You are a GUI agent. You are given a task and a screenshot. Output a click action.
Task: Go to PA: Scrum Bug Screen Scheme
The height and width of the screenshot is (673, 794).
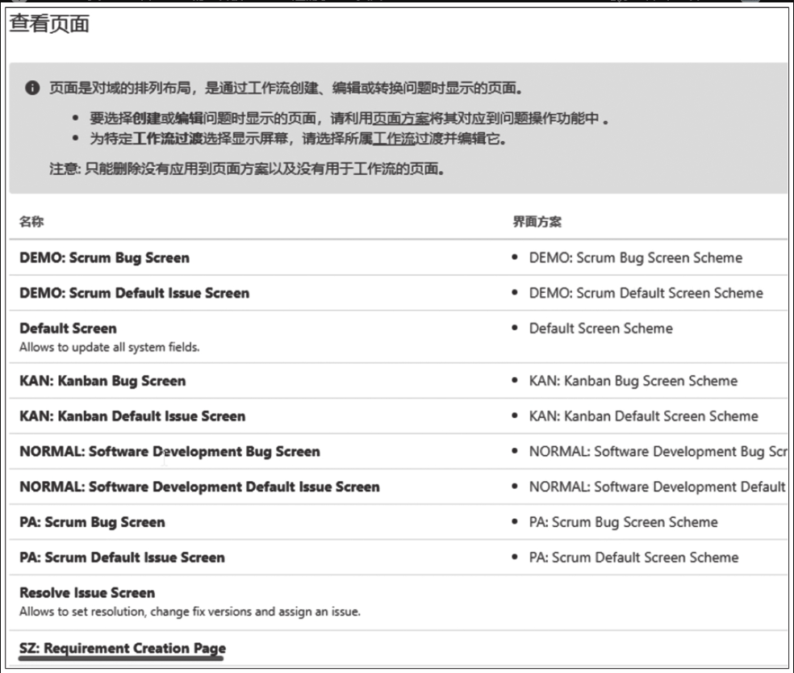[x=624, y=522]
